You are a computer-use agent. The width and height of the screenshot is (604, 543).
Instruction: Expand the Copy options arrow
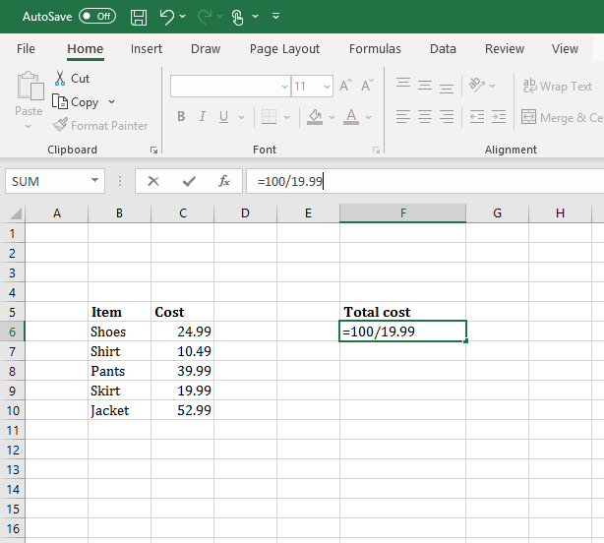(111, 102)
